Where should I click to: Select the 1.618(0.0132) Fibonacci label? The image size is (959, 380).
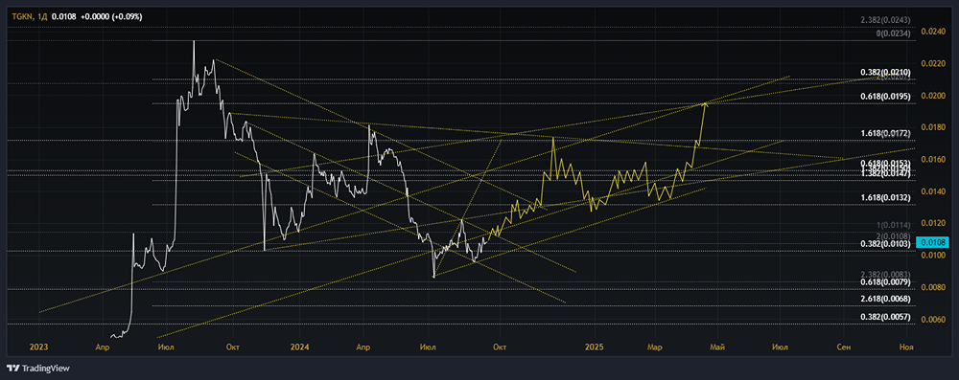click(885, 197)
